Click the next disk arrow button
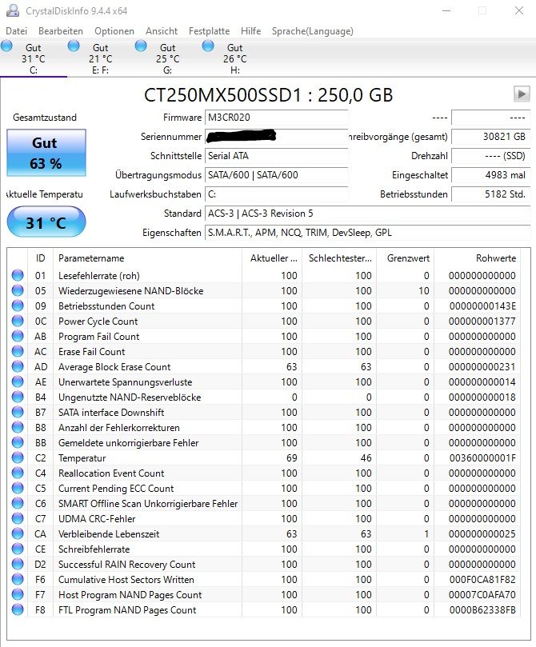 pyautogui.click(x=522, y=94)
